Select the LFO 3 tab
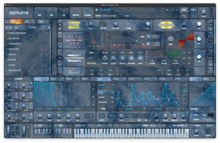The width and height of the screenshot is (220, 143). pos(135,79)
